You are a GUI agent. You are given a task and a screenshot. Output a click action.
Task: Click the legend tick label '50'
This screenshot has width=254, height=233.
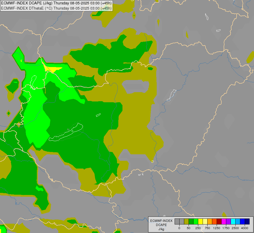(x=188, y=228)
